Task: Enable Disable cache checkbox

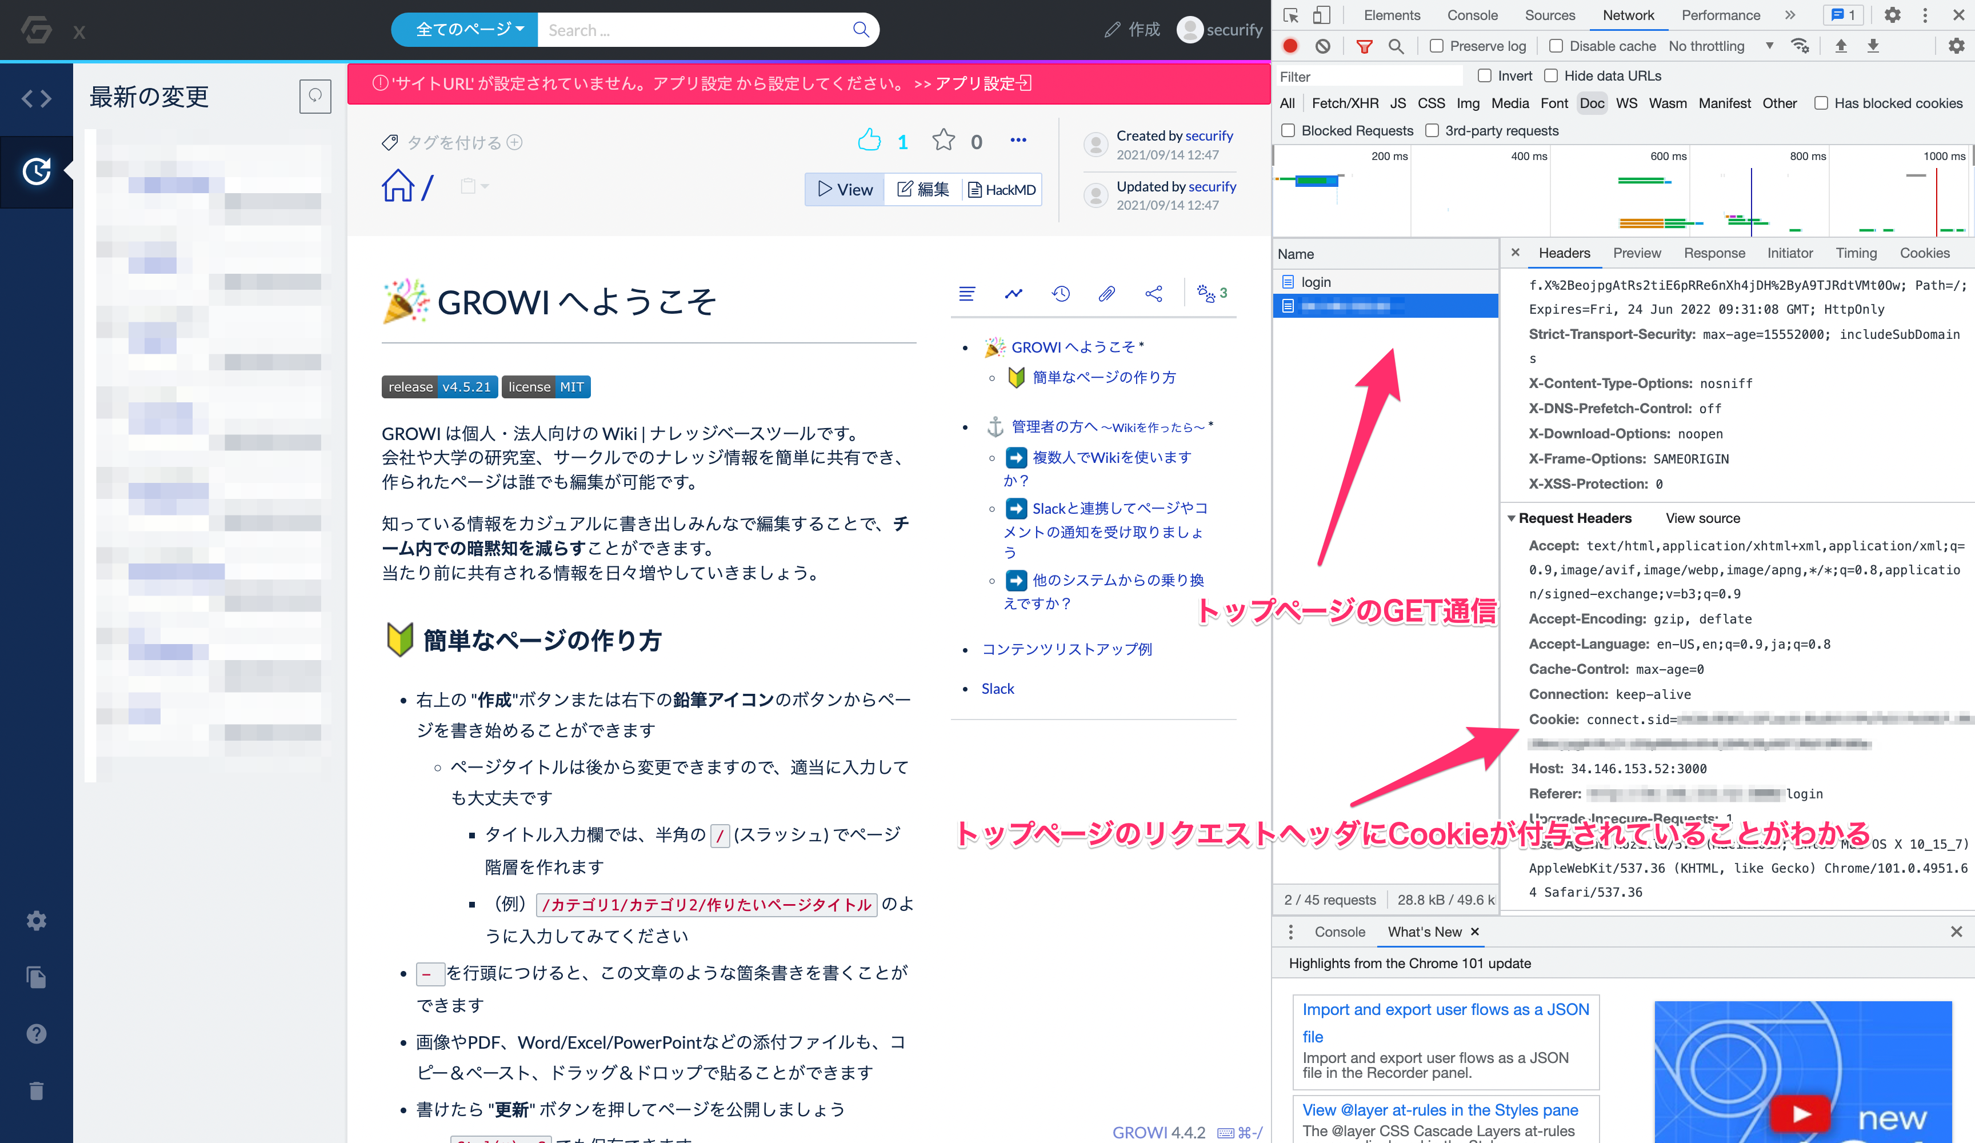Action: pyautogui.click(x=1556, y=46)
